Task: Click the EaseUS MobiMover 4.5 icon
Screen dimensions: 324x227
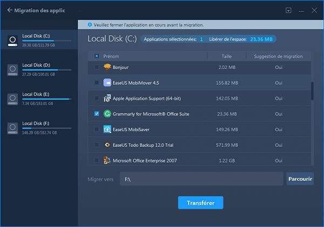Action: (x=107, y=83)
